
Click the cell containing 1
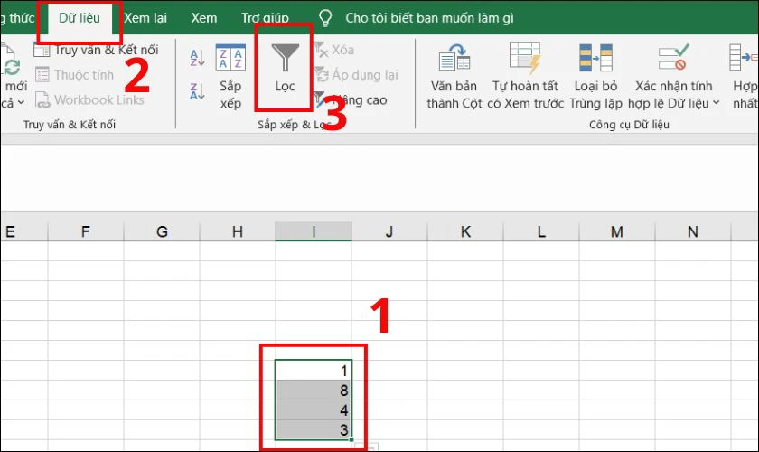tap(314, 371)
